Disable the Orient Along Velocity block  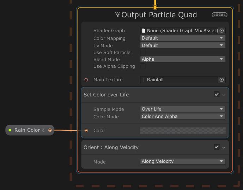click(217, 147)
